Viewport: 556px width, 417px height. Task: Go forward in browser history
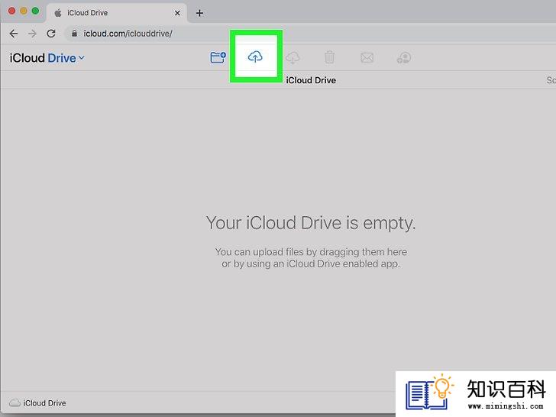point(32,34)
